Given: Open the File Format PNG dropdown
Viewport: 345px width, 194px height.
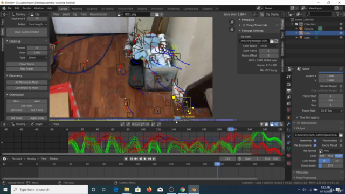Looking at the screenshot, I should click(x=330, y=151).
